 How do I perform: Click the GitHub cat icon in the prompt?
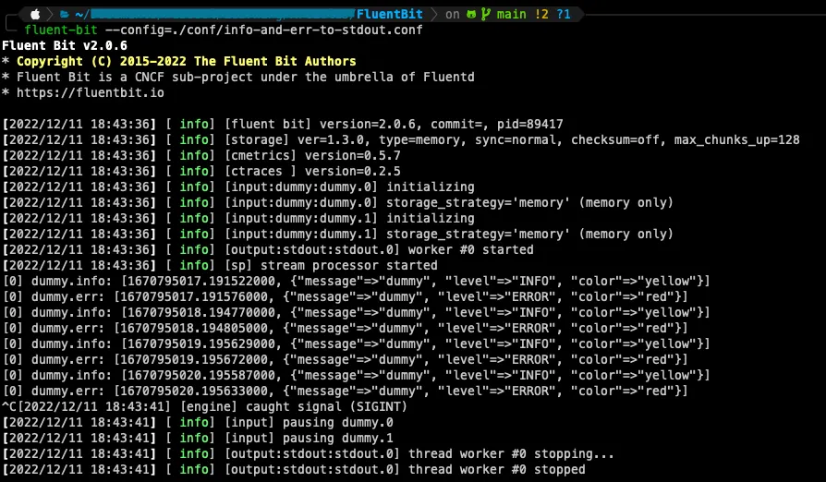point(471,14)
